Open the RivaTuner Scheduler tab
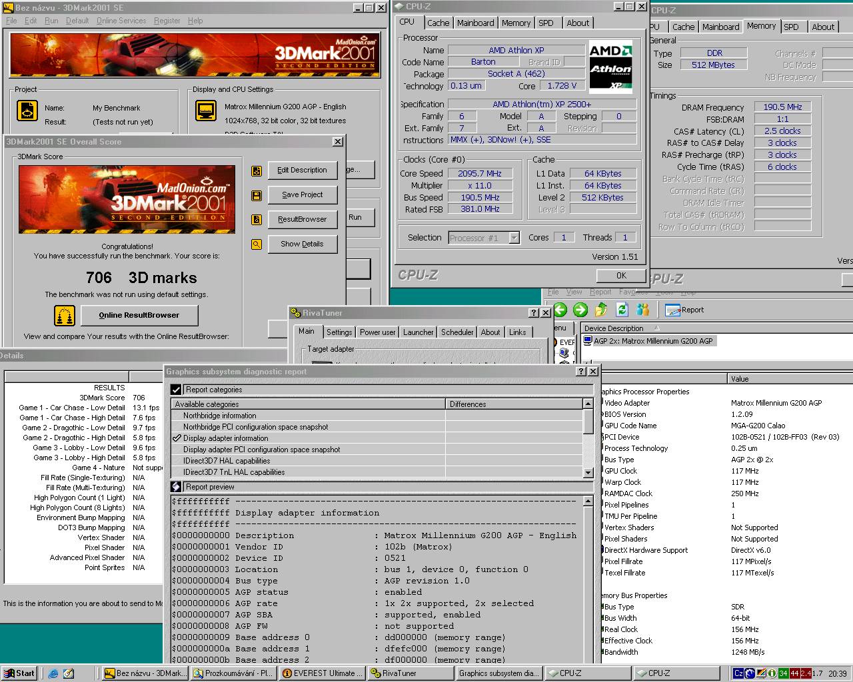Viewport: 853px width, 682px height. pyautogui.click(x=457, y=332)
